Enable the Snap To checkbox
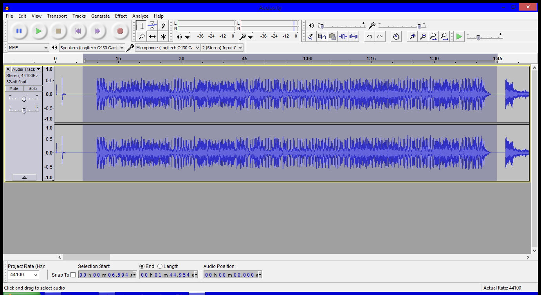541x295 pixels. (x=73, y=275)
